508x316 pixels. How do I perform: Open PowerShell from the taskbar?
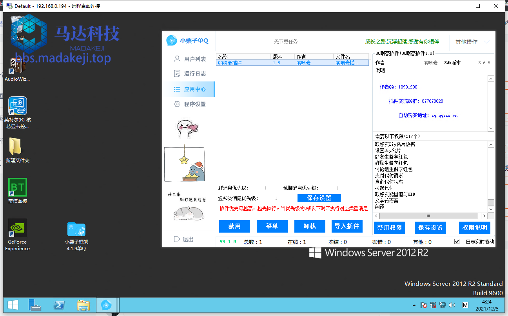(x=59, y=305)
